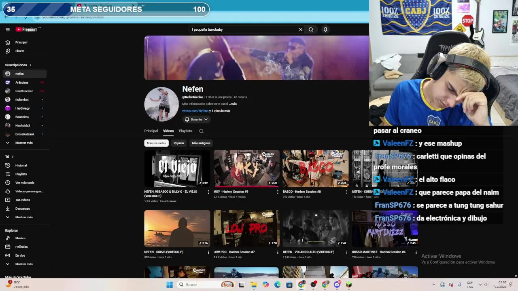
Task: Open twitter.com/Nefen link
Action: [x=195, y=111]
